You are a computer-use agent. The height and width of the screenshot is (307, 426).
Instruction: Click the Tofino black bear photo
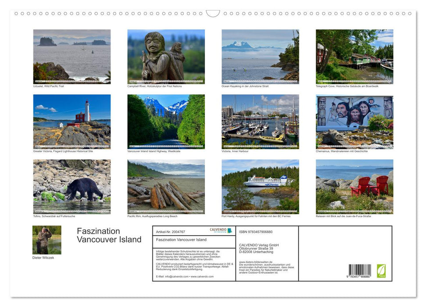pyautogui.click(x=72, y=186)
